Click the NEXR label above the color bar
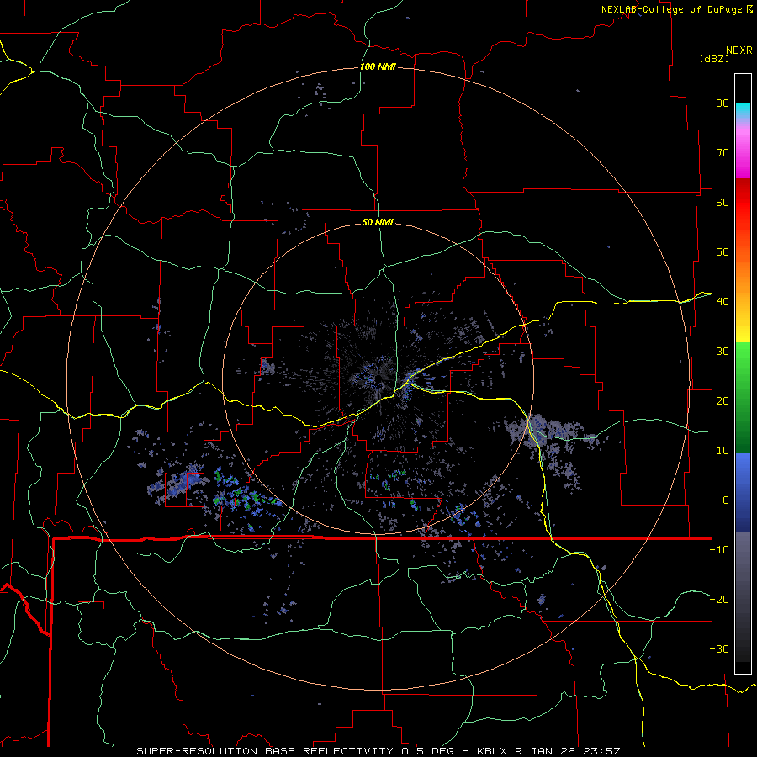757x757 pixels. [x=739, y=50]
